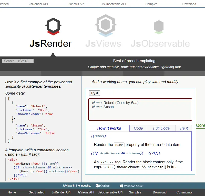The width and height of the screenshot is (205, 196).
Task: Click the {{/if}} line in template
Action: 20,175
